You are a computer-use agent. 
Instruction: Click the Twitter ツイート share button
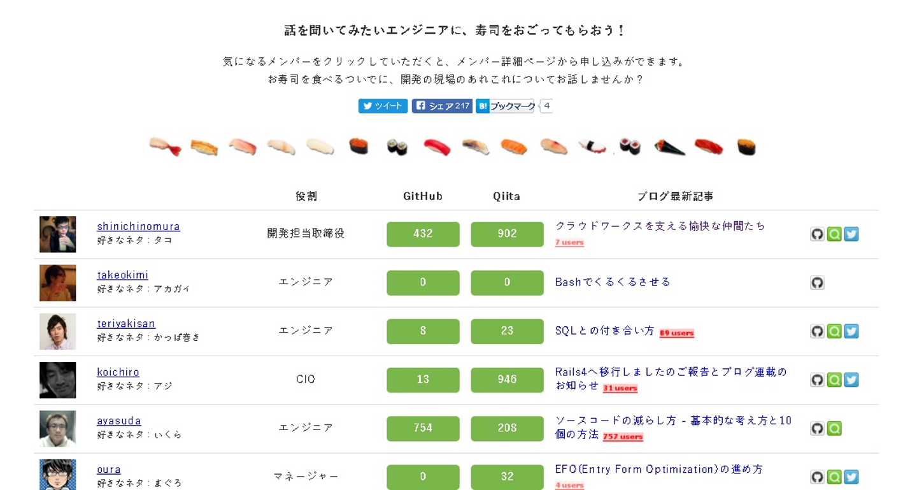(383, 106)
